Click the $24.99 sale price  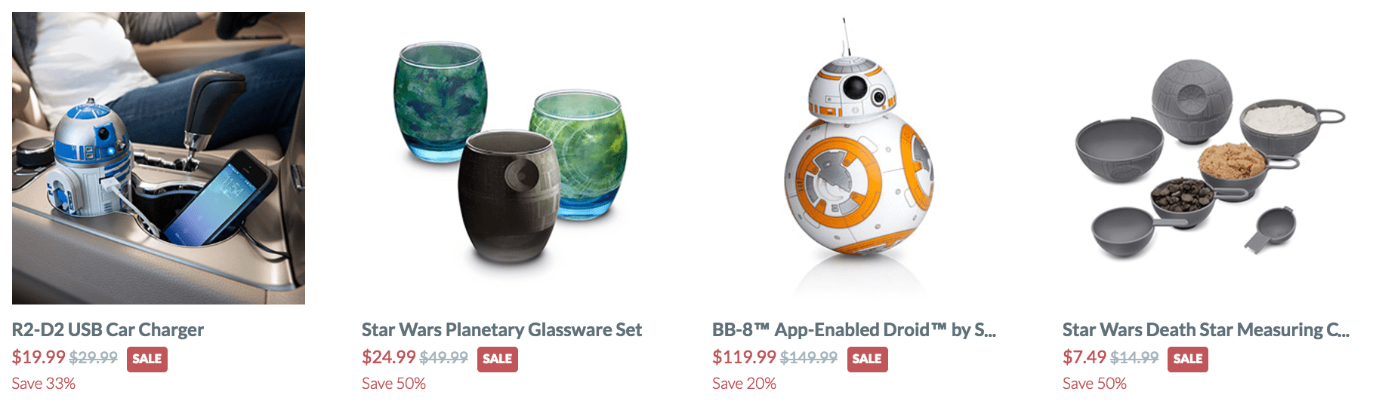click(389, 357)
